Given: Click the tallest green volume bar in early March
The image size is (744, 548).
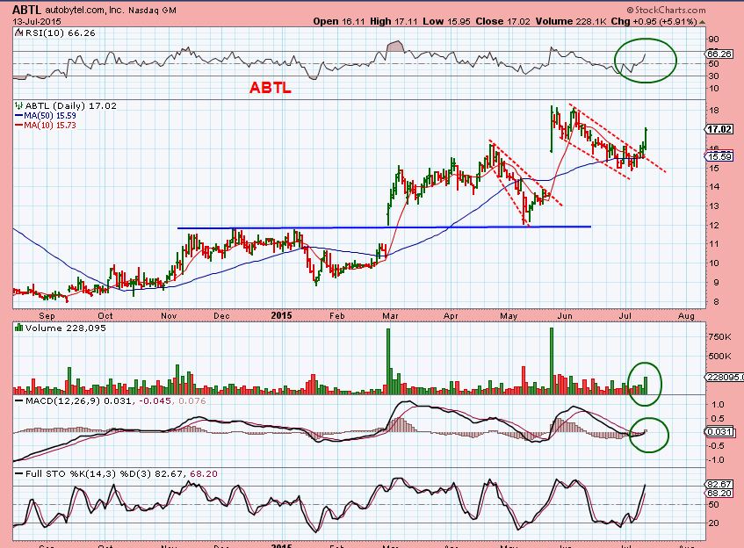Looking at the screenshot, I should 388,361.
